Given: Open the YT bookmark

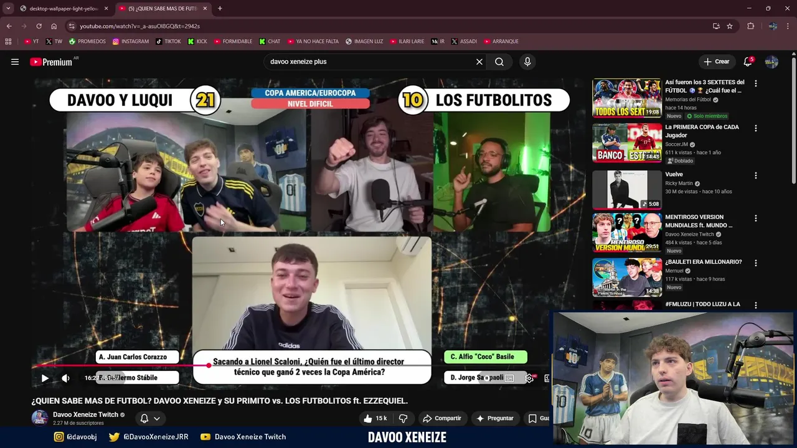Looking at the screenshot, I should (x=31, y=42).
